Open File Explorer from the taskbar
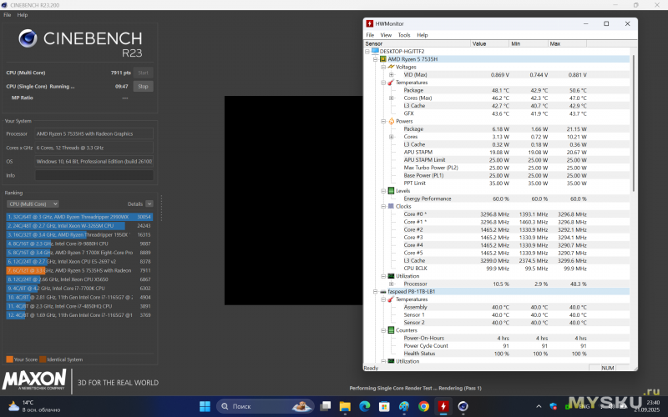 [345, 406]
